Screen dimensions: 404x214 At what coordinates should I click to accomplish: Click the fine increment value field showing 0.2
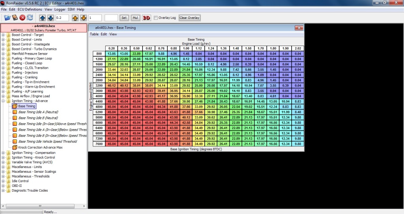[62, 18]
